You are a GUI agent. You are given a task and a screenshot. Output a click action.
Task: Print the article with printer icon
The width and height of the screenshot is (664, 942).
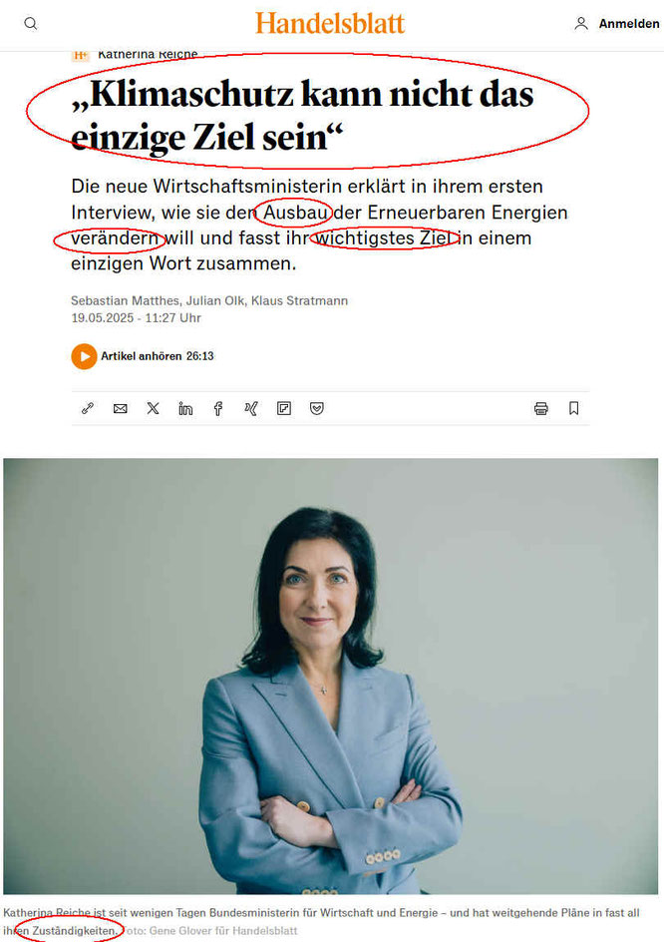coord(541,408)
